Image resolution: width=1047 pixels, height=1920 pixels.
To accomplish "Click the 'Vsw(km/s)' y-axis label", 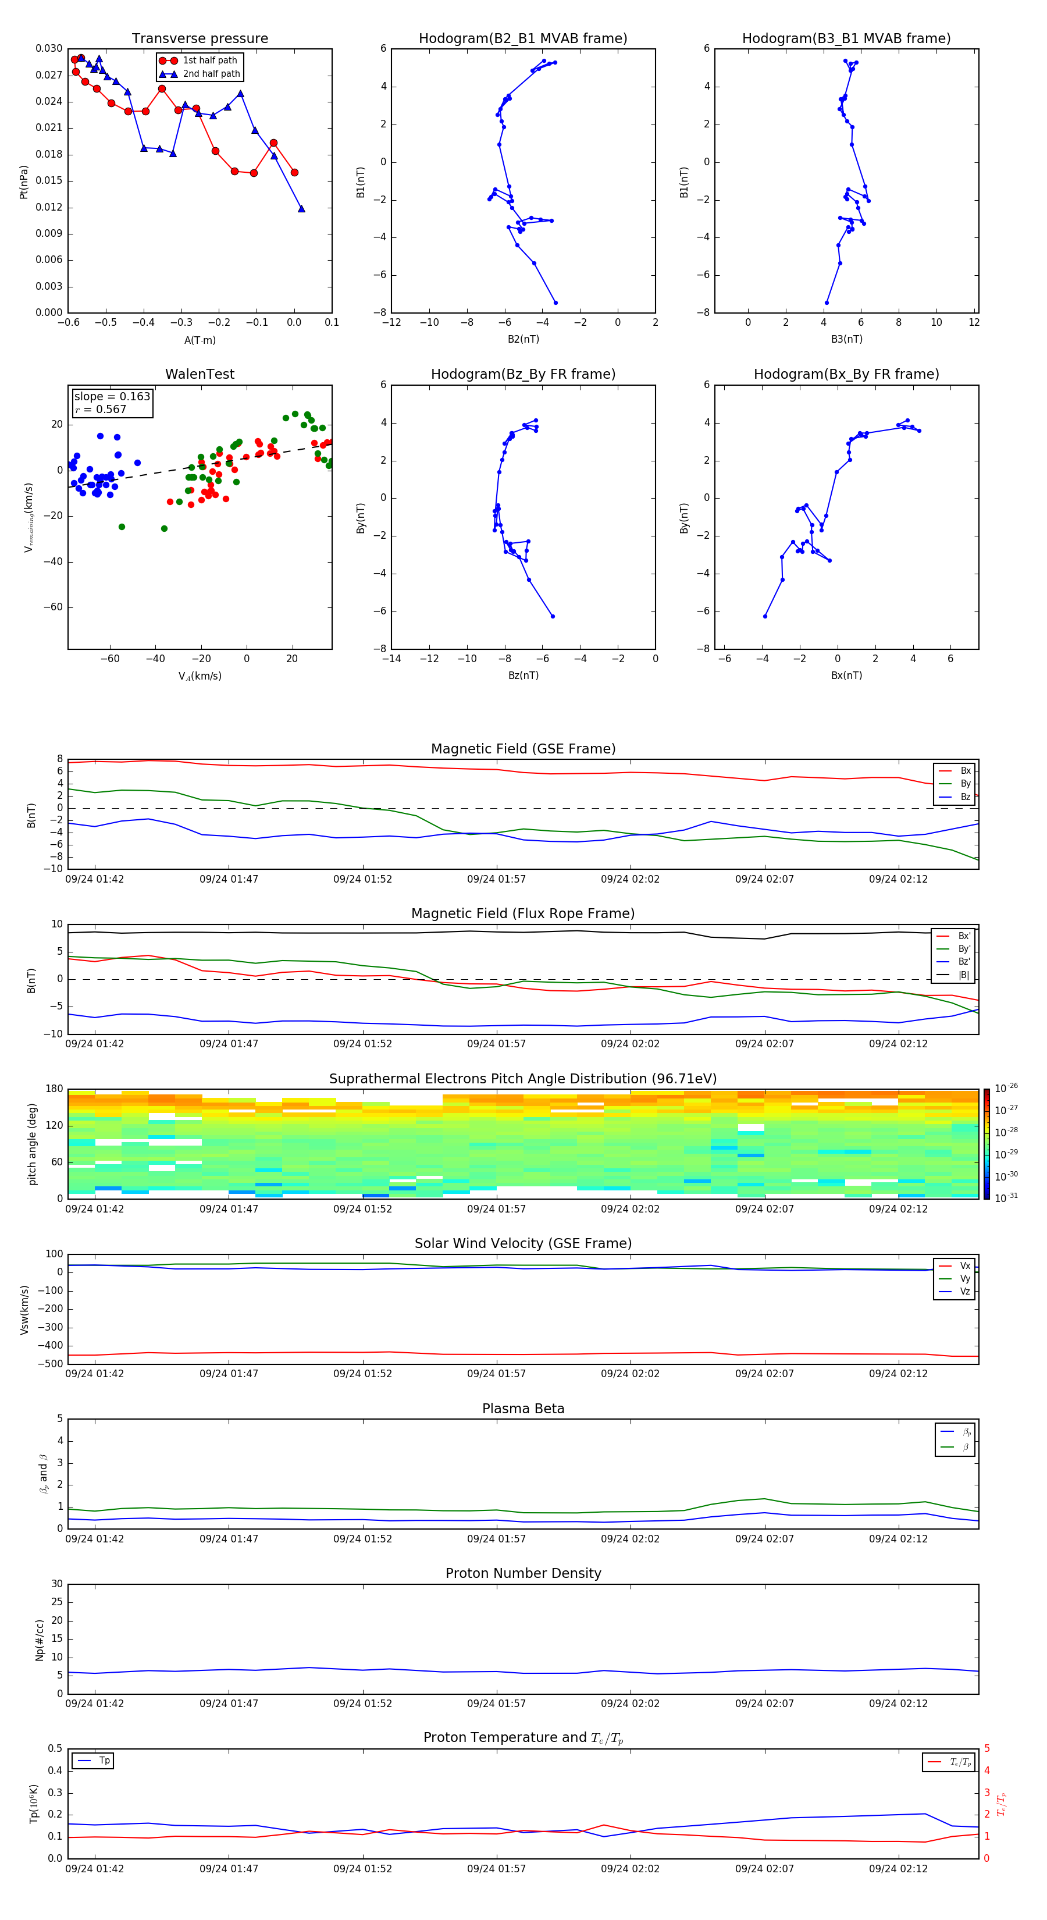I will 24,1310.
